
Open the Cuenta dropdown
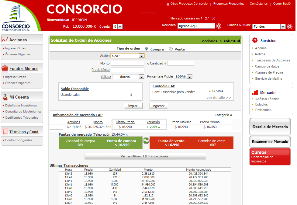coord(118,26)
